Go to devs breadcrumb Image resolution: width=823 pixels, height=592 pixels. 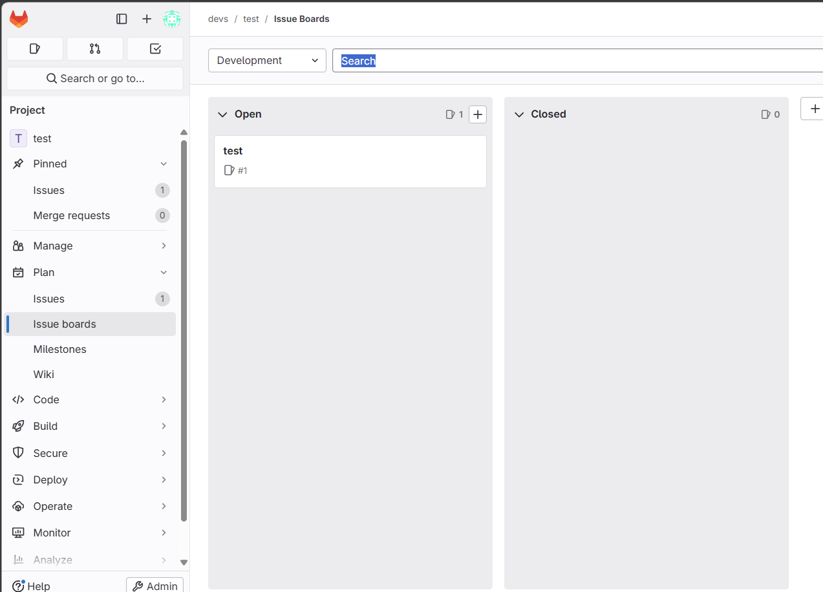(218, 19)
